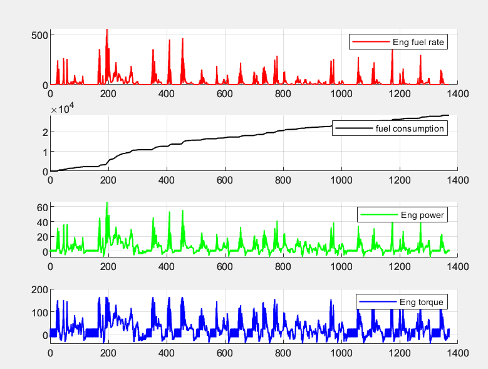Click the ×10^4 exponent label on fuel consumption plot

62,109
